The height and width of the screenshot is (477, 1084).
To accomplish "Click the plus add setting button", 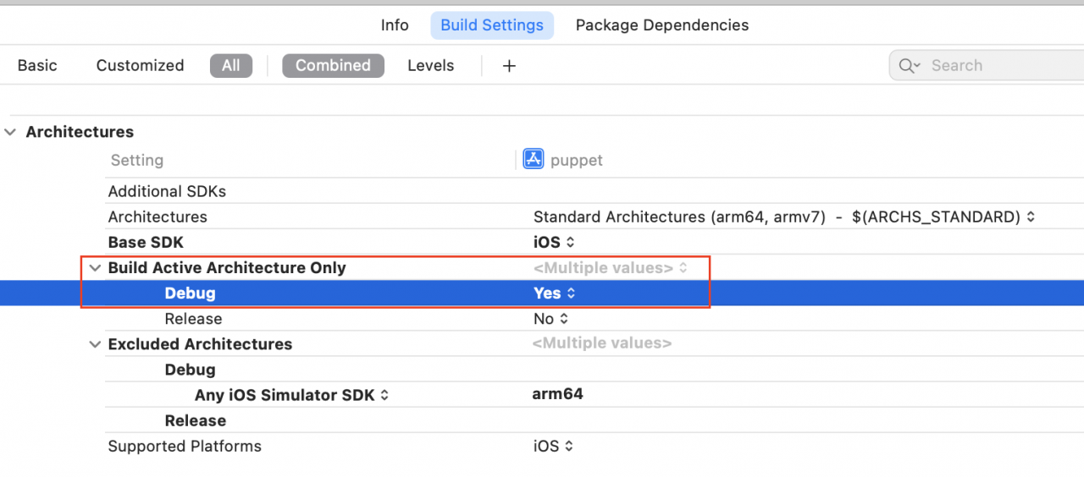I will coord(509,66).
